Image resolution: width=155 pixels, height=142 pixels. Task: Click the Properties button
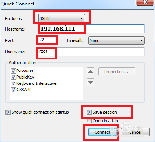(117, 72)
